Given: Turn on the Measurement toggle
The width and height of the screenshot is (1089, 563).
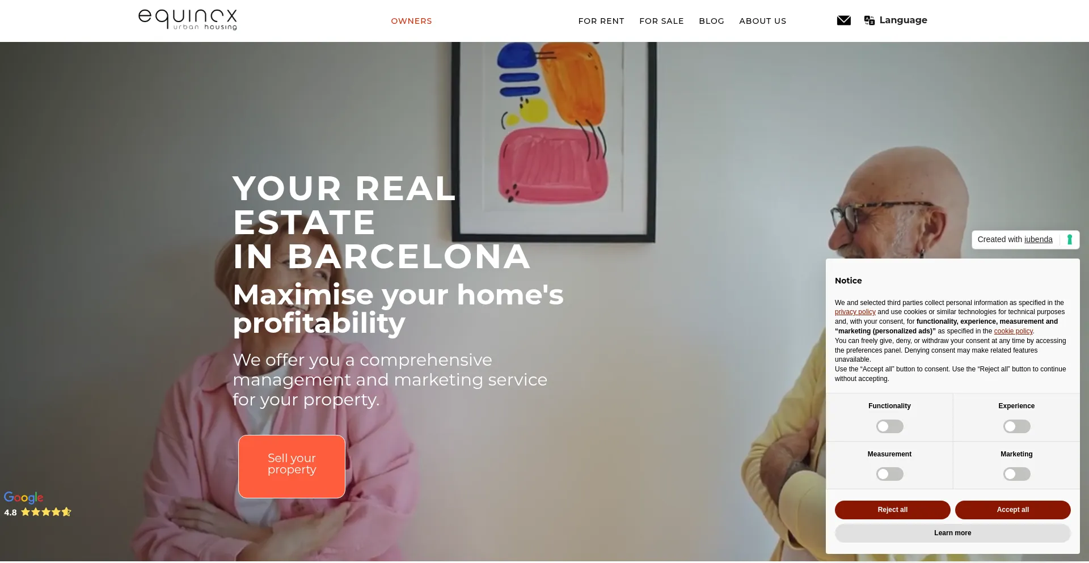Looking at the screenshot, I should (x=889, y=474).
